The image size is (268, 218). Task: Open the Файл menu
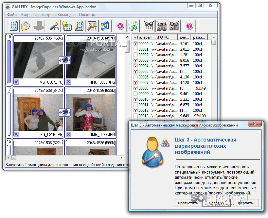(x=12, y=15)
